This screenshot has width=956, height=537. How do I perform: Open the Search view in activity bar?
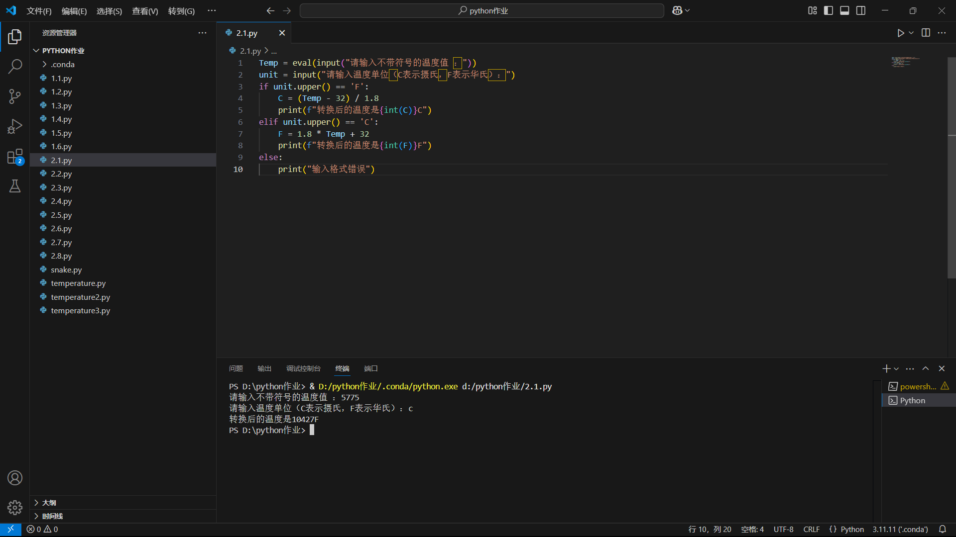click(15, 66)
